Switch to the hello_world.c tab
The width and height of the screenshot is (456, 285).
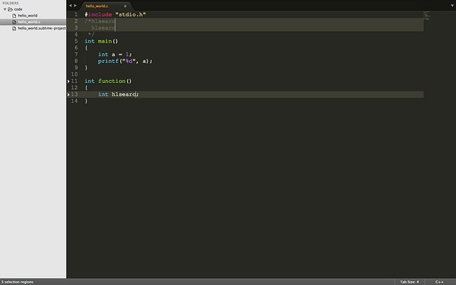(97, 6)
